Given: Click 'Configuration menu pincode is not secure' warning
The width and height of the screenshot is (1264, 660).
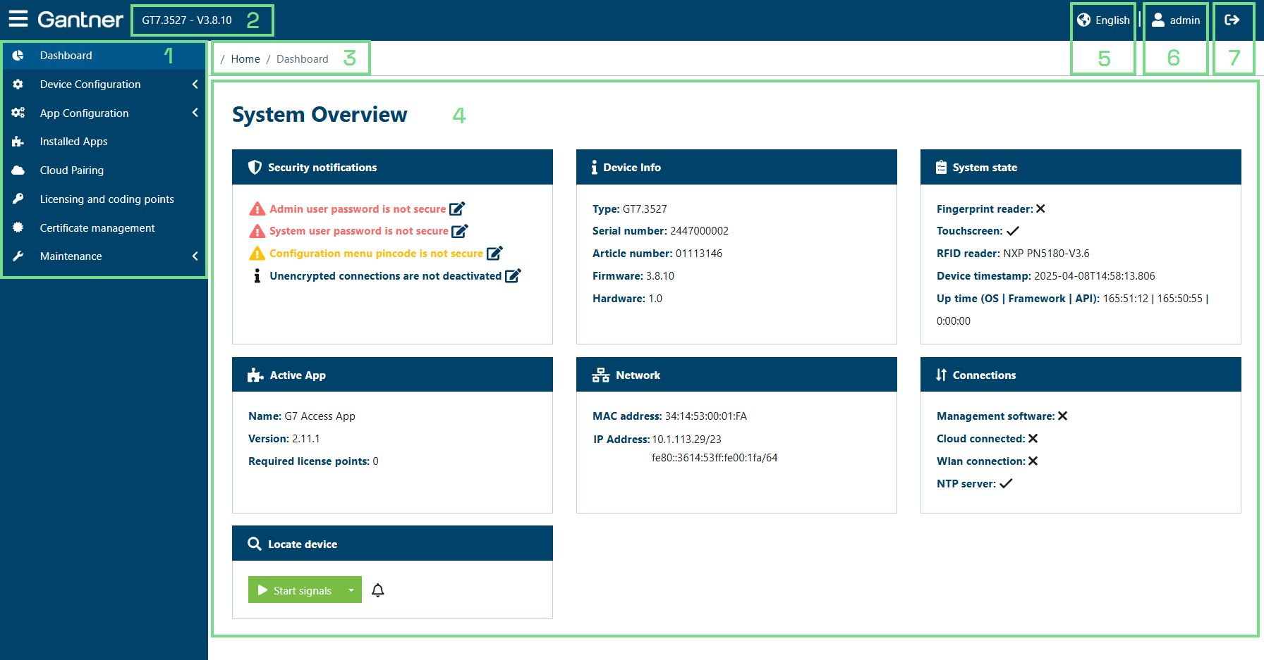Looking at the screenshot, I should (376, 254).
